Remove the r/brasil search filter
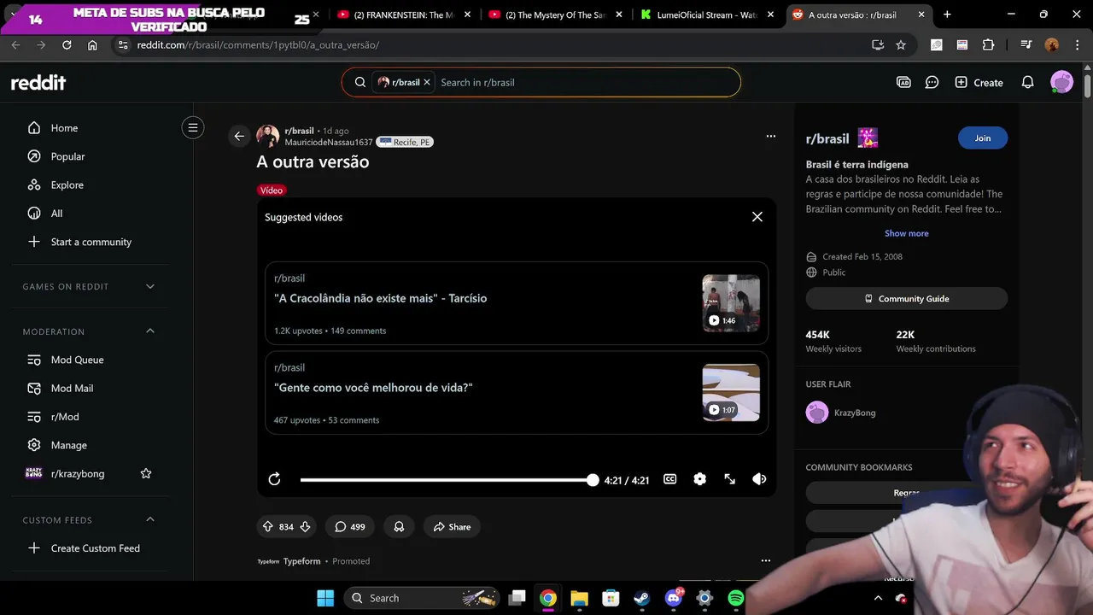This screenshot has height=615, width=1093. point(427,83)
